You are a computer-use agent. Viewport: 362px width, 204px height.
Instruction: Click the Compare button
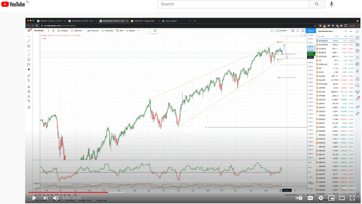pyautogui.click(x=63, y=31)
